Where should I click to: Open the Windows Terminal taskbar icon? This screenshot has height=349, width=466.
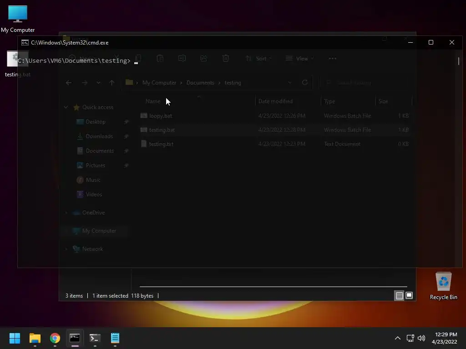[x=95, y=338]
